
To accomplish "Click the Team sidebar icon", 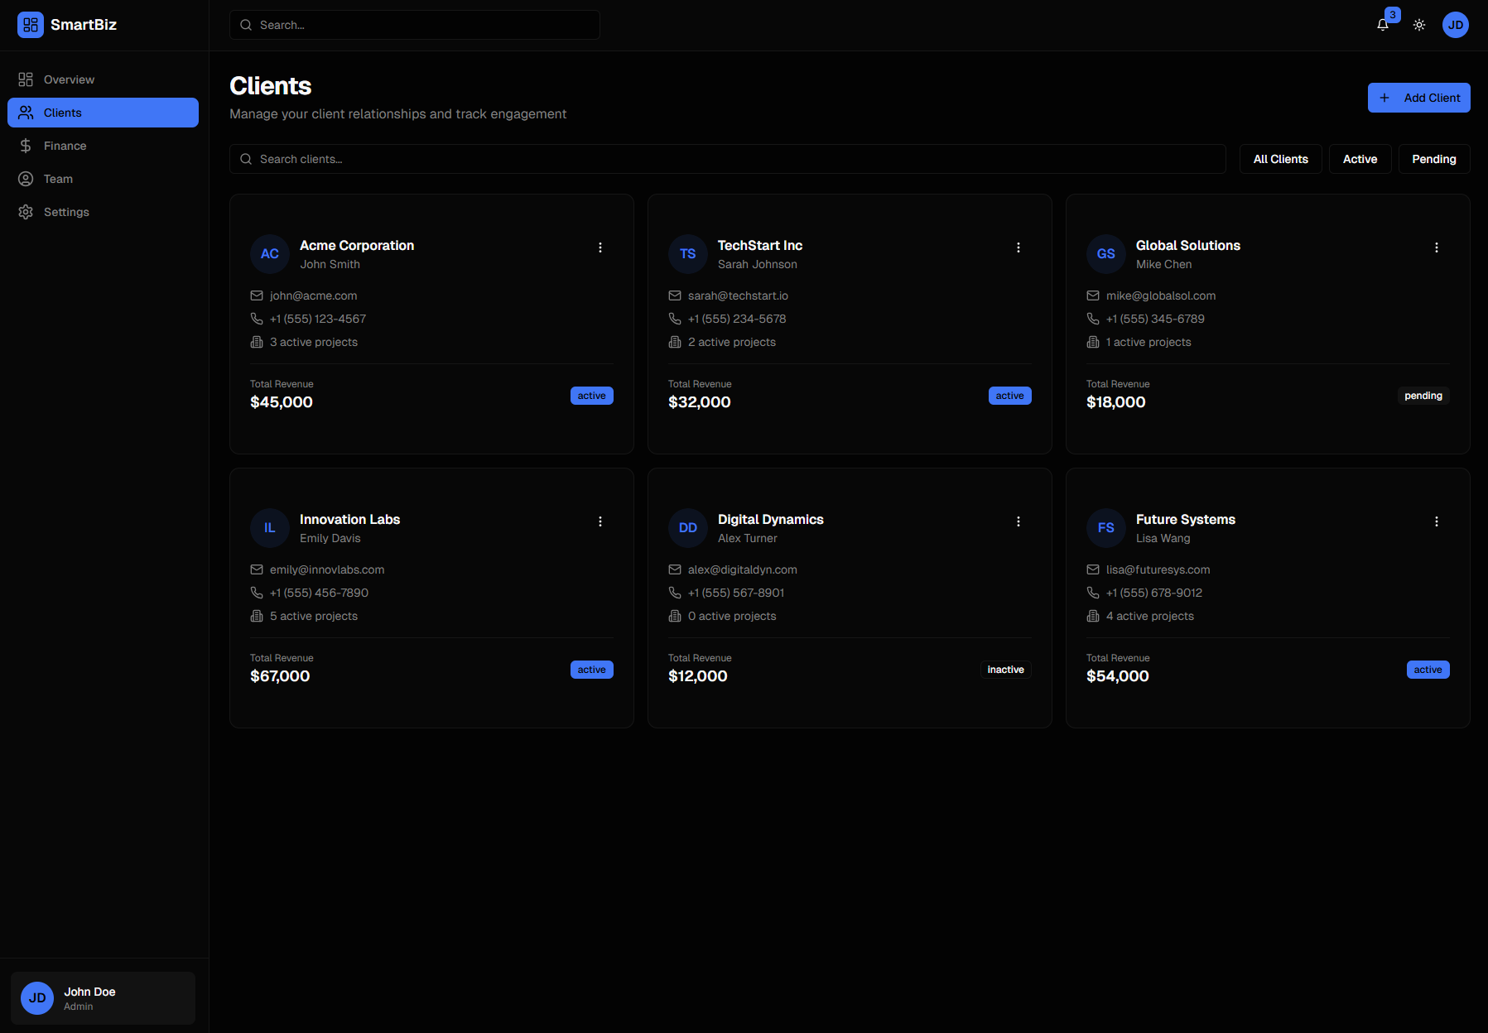I will (26, 178).
